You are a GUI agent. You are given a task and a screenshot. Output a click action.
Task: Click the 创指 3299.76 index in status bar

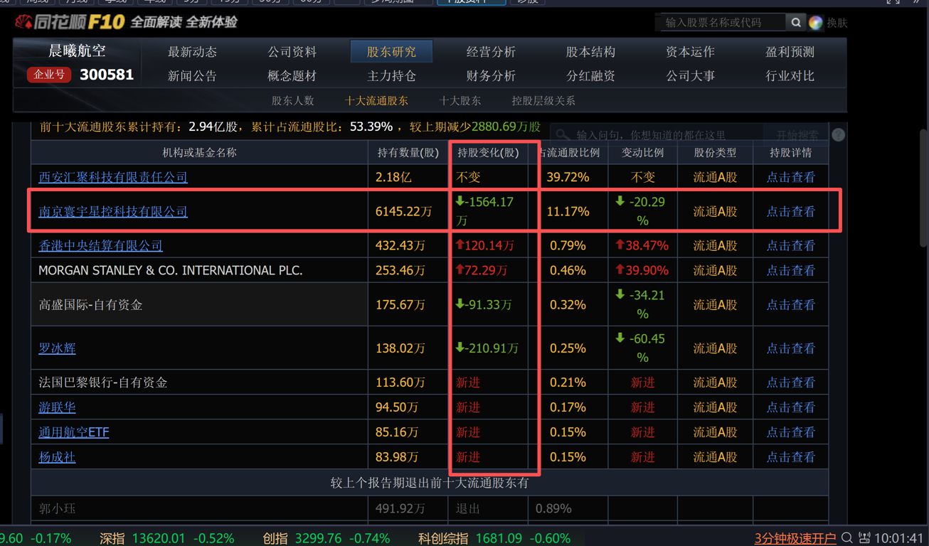click(327, 538)
